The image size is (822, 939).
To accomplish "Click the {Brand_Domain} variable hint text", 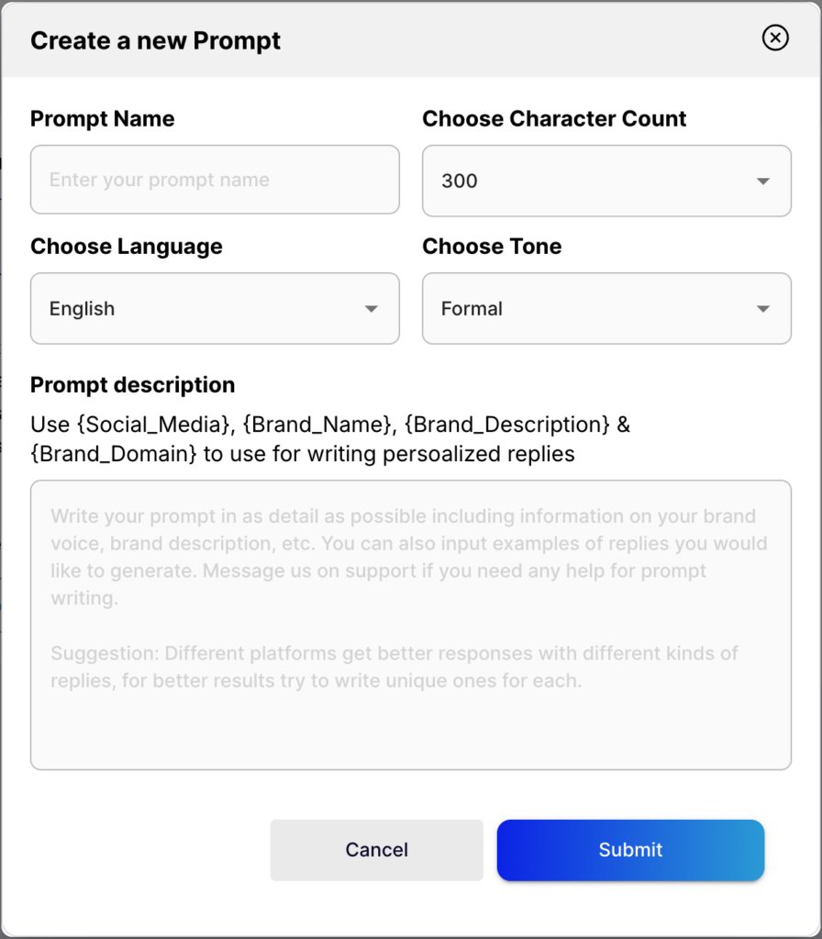I will [114, 454].
